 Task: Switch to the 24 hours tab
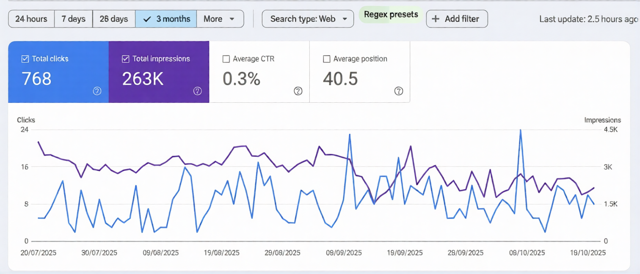(31, 19)
